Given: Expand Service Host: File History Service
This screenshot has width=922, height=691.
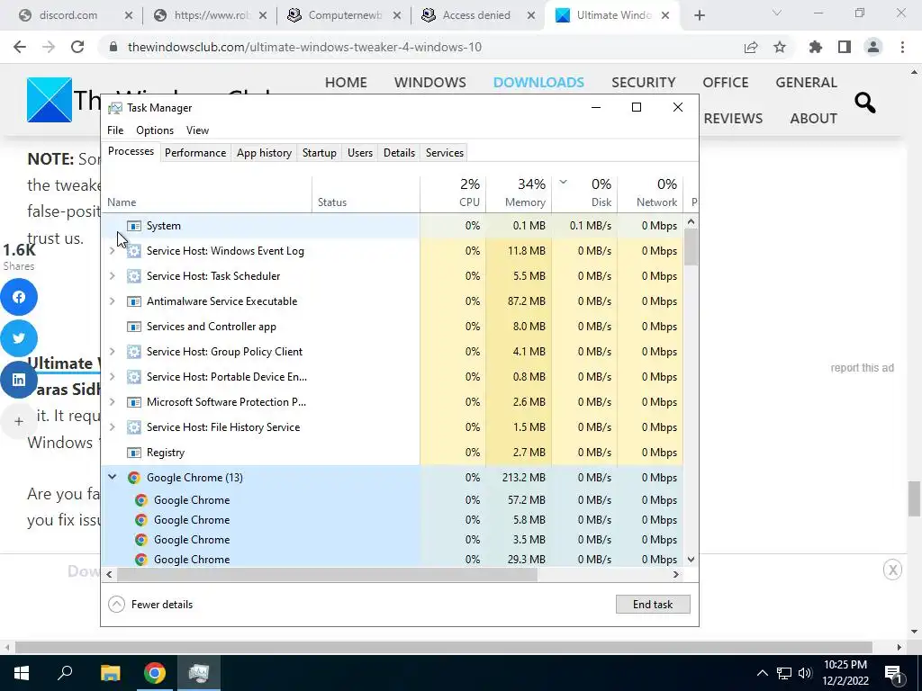Looking at the screenshot, I should (x=113, y=427).
